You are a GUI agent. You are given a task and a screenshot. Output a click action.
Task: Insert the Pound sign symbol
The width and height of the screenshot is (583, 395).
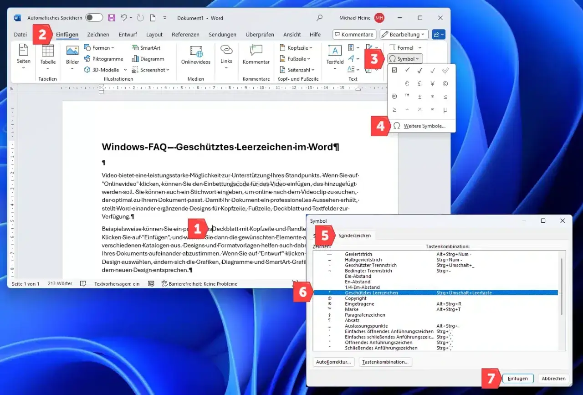(x=419, y=83)
